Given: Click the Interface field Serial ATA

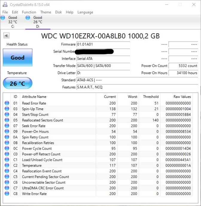Looking at the screenshot, I should [103, 59].
